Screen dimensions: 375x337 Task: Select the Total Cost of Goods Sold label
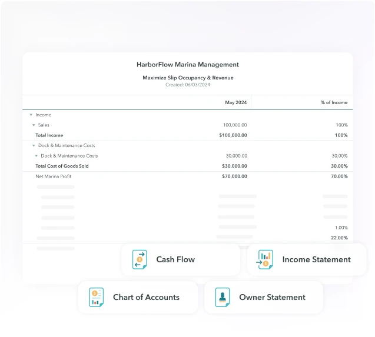click(x=62, y=166)
